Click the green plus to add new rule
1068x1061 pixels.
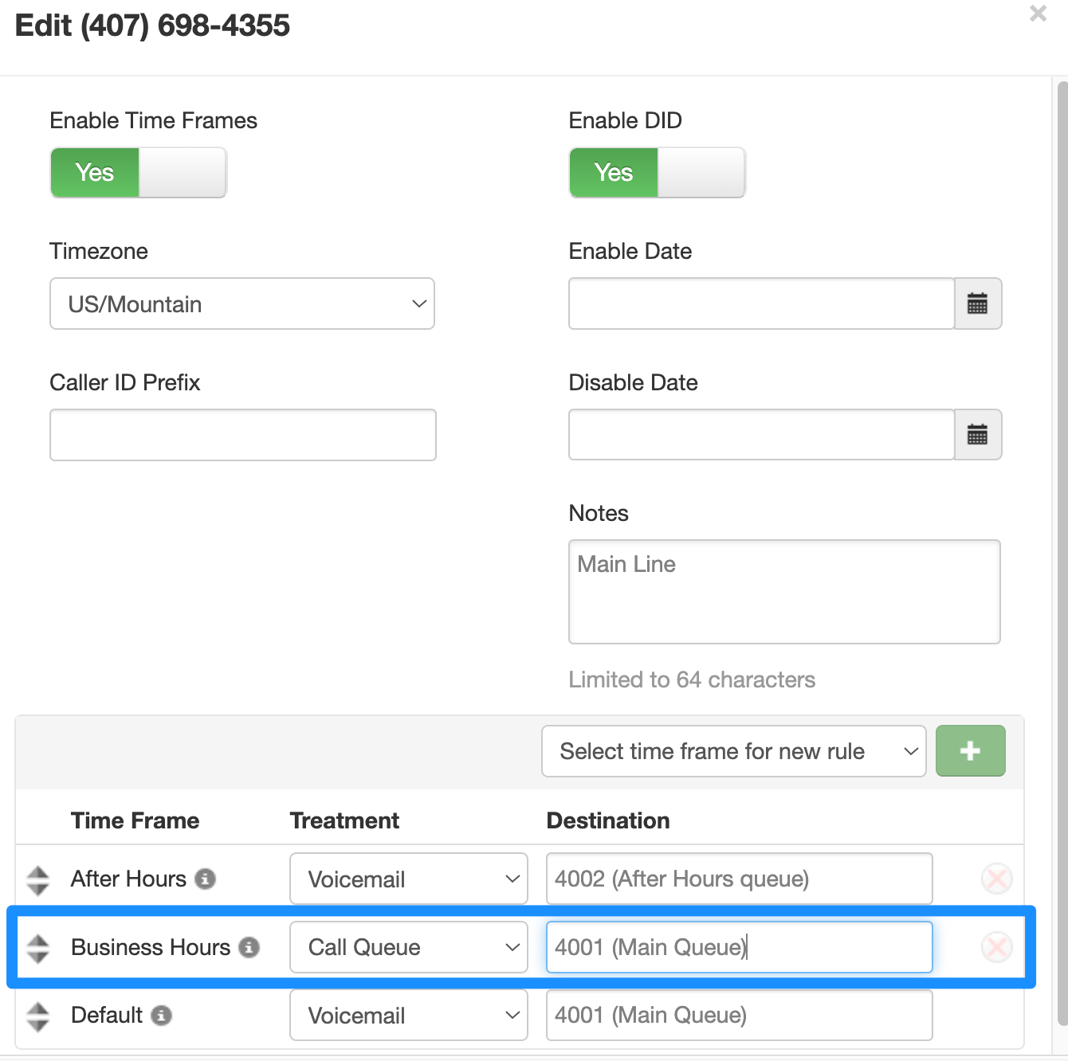click(x=970, y=750)
